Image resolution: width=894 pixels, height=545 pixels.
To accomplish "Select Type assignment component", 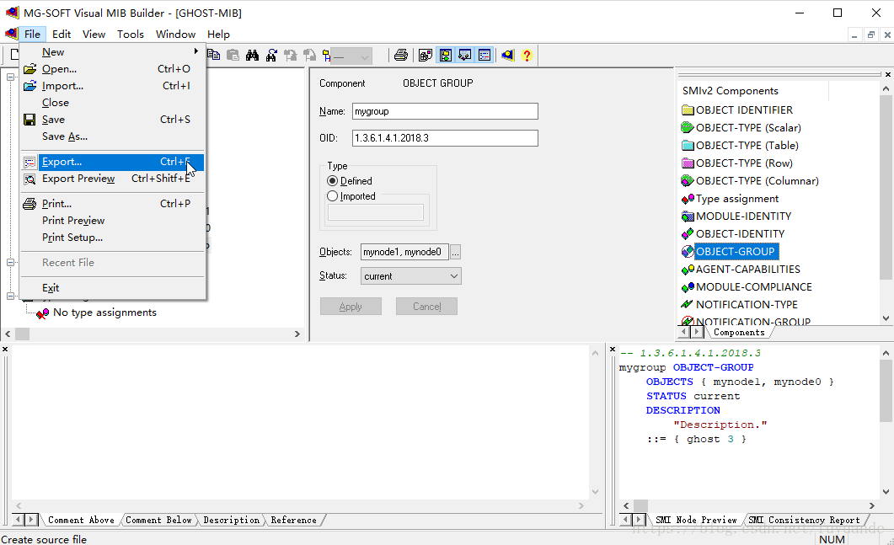I will [731, 199].
